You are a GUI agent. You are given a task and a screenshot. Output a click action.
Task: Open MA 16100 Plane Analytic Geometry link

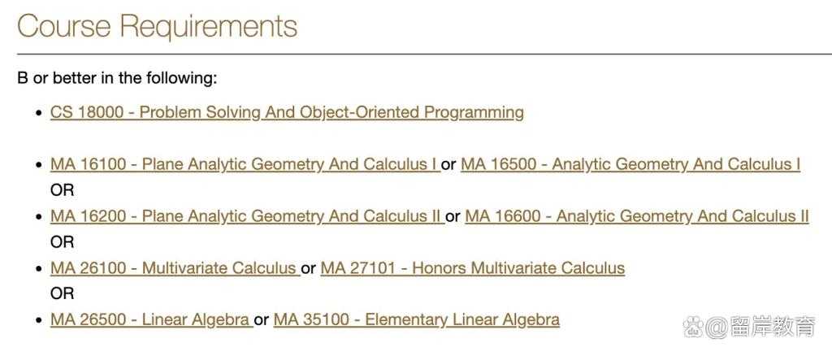coord(245,164)
